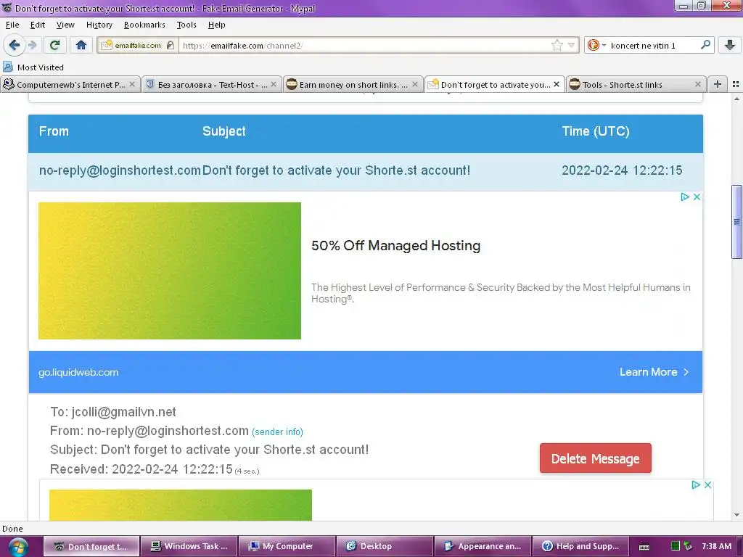Click the From column header

(x=54, y=131)
